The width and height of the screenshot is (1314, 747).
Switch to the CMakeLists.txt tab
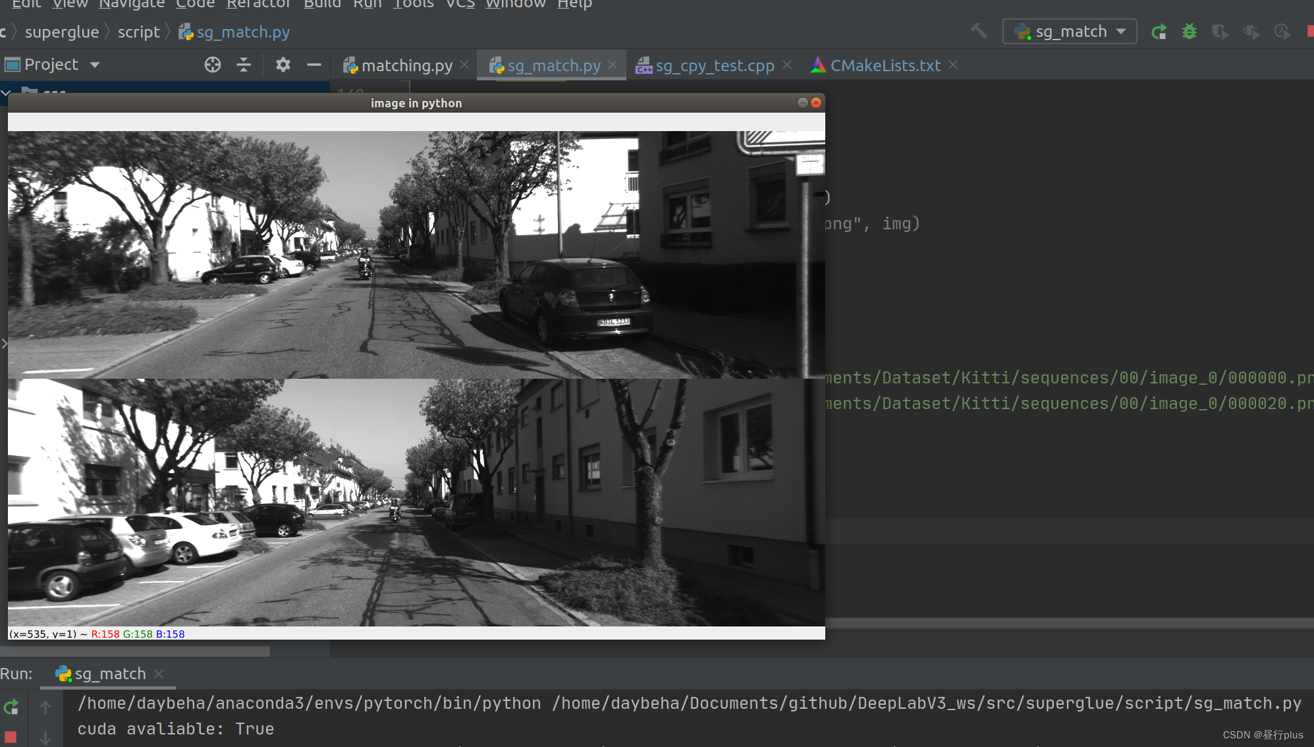(876, 66)
